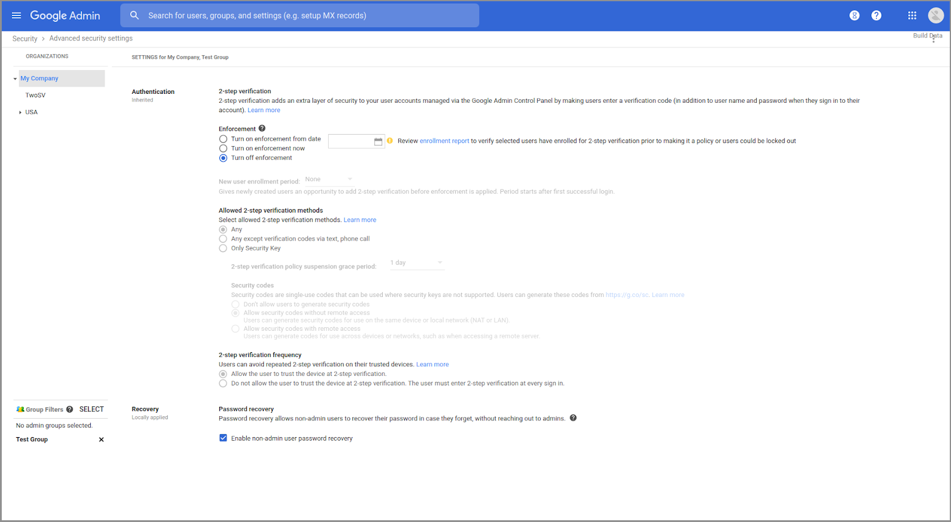Select Turn on enforcement now
This screenshot has height=522, width=951.
[x=223, y=148]
